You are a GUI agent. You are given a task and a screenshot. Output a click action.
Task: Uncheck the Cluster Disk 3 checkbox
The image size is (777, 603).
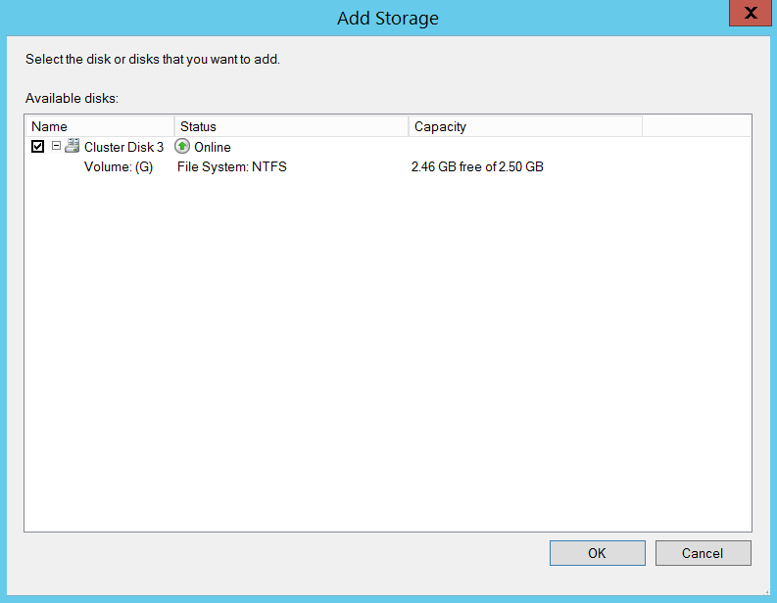[x=38, y=147]
